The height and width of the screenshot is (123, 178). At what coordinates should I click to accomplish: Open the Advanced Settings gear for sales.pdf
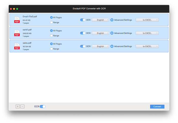point(112,46)
